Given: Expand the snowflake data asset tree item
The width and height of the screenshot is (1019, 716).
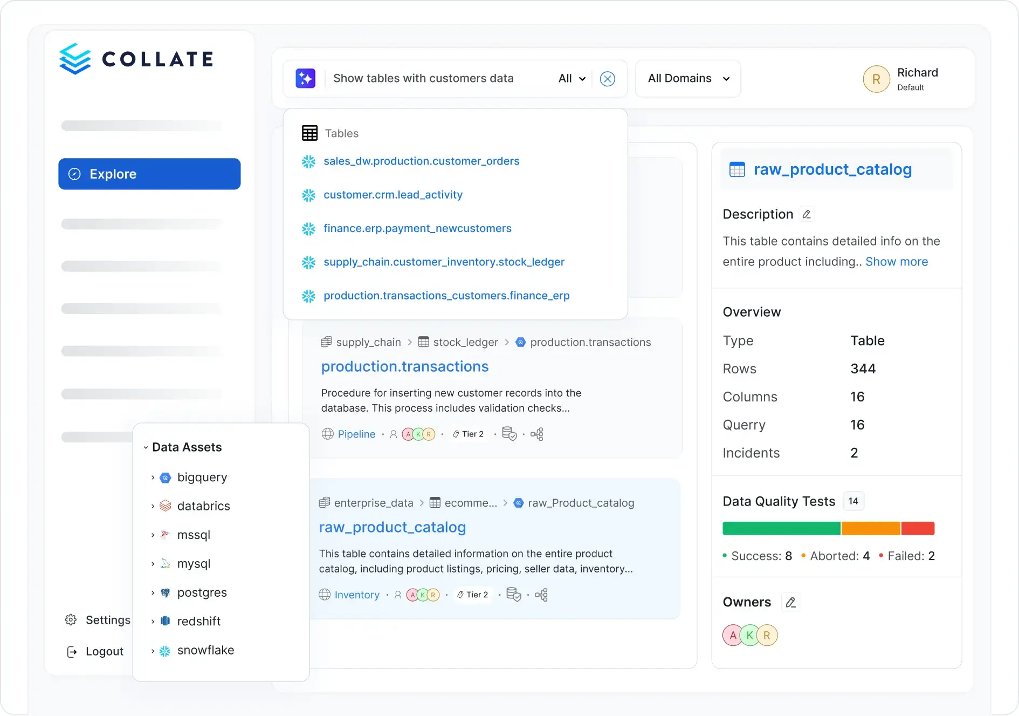Looking at the screenshot, I should point(153,651).
